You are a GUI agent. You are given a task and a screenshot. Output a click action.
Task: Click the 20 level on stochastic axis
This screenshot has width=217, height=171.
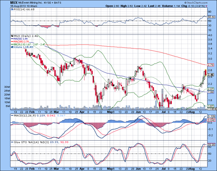[x=210, y=161]
